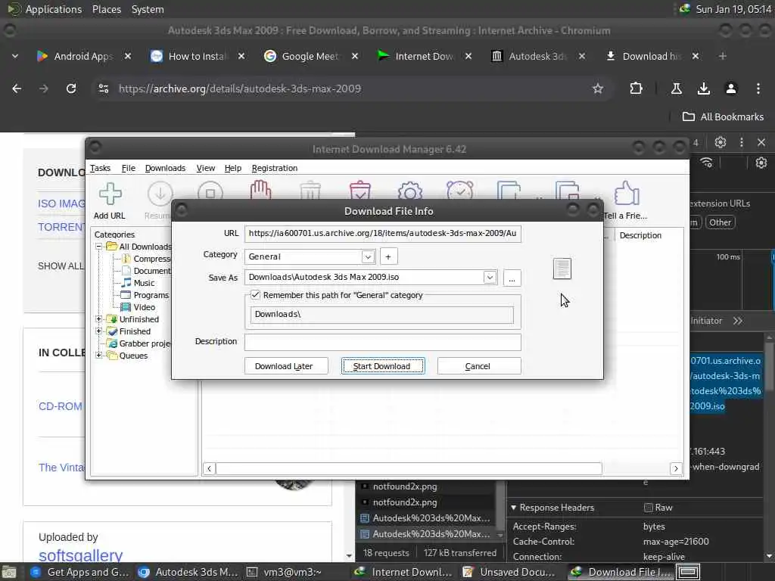Click the plus button to add category
The height and width of the screenshot is (581, 775).
point(388,256)
